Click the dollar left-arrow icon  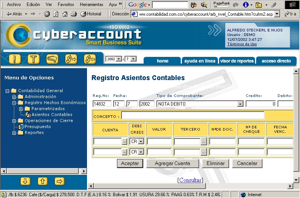click(x=90, y=59)
